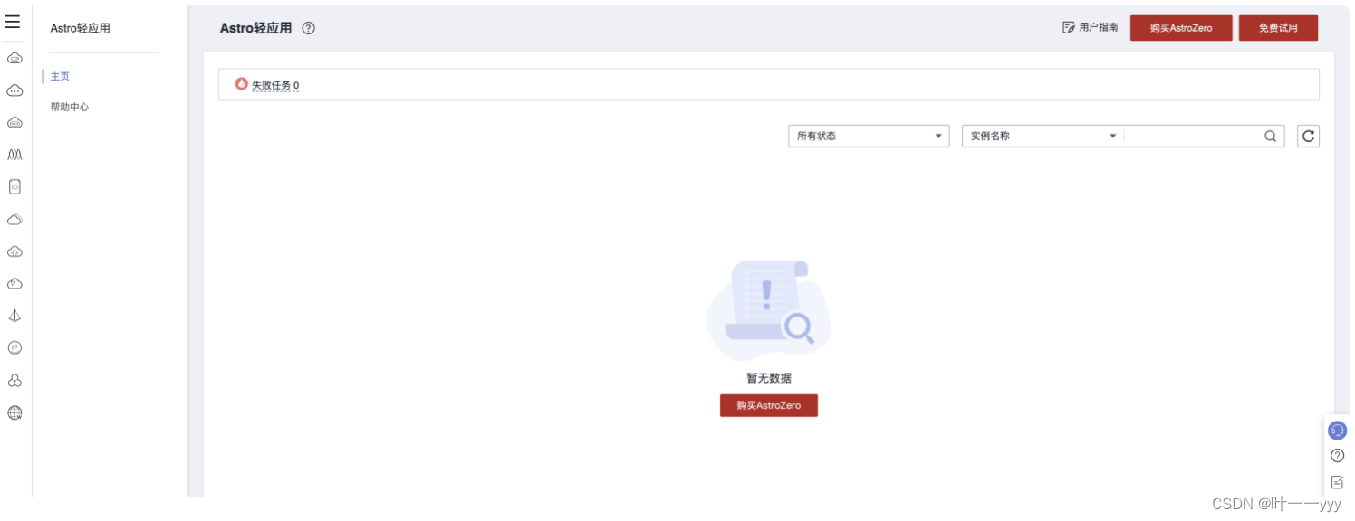Image resolution: width=1355 pixels, height=521 pixels.
Task: Focus the instance name search input field
Action: [1193, 137]
